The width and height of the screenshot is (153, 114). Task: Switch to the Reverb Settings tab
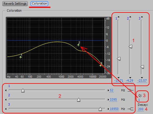tap(15, 3)
